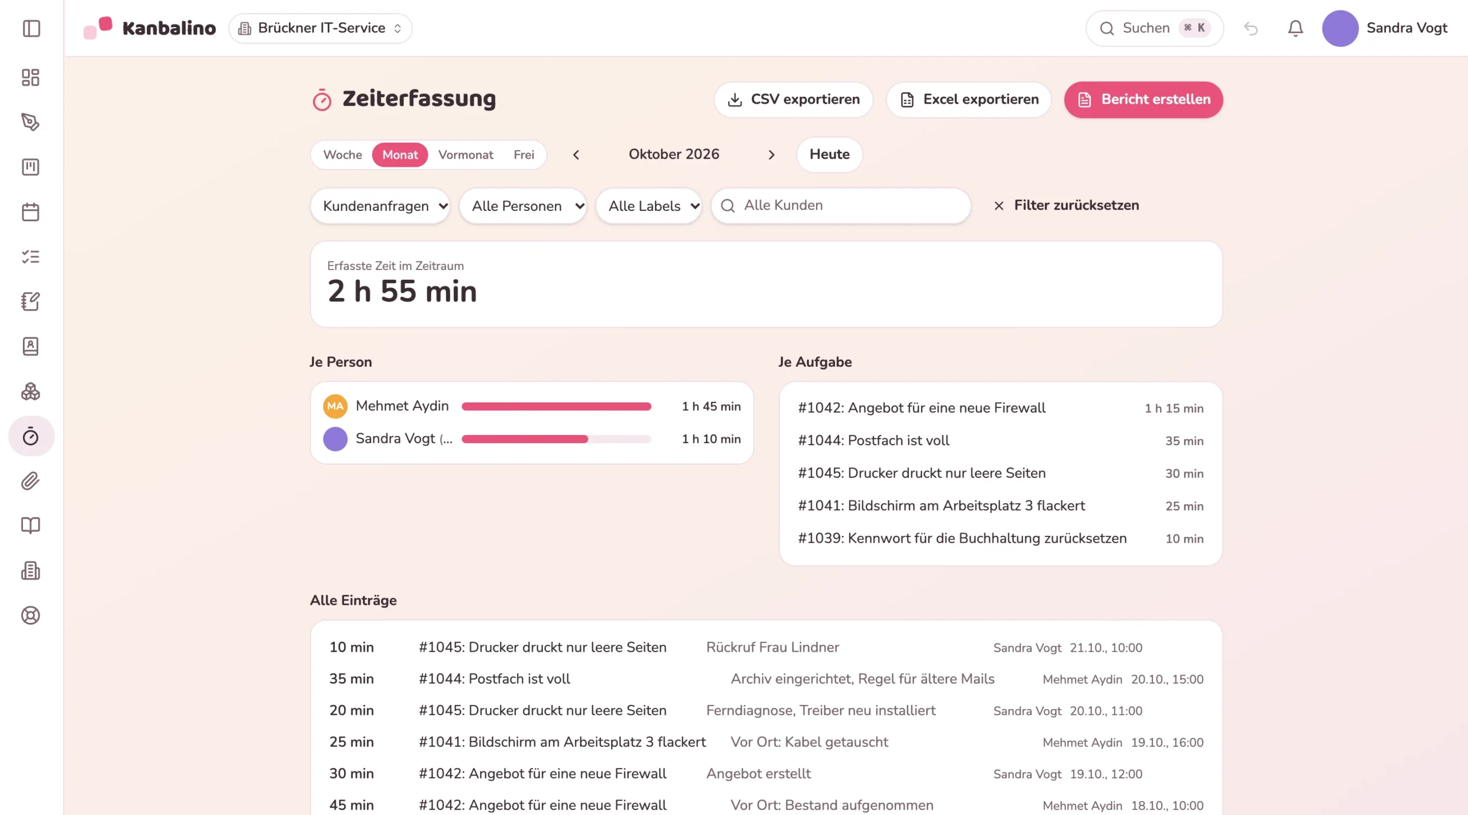The image size is (1468, 815).
Task: Open the time tracking stopwatch sidebar icon
Action: (31, 436)
